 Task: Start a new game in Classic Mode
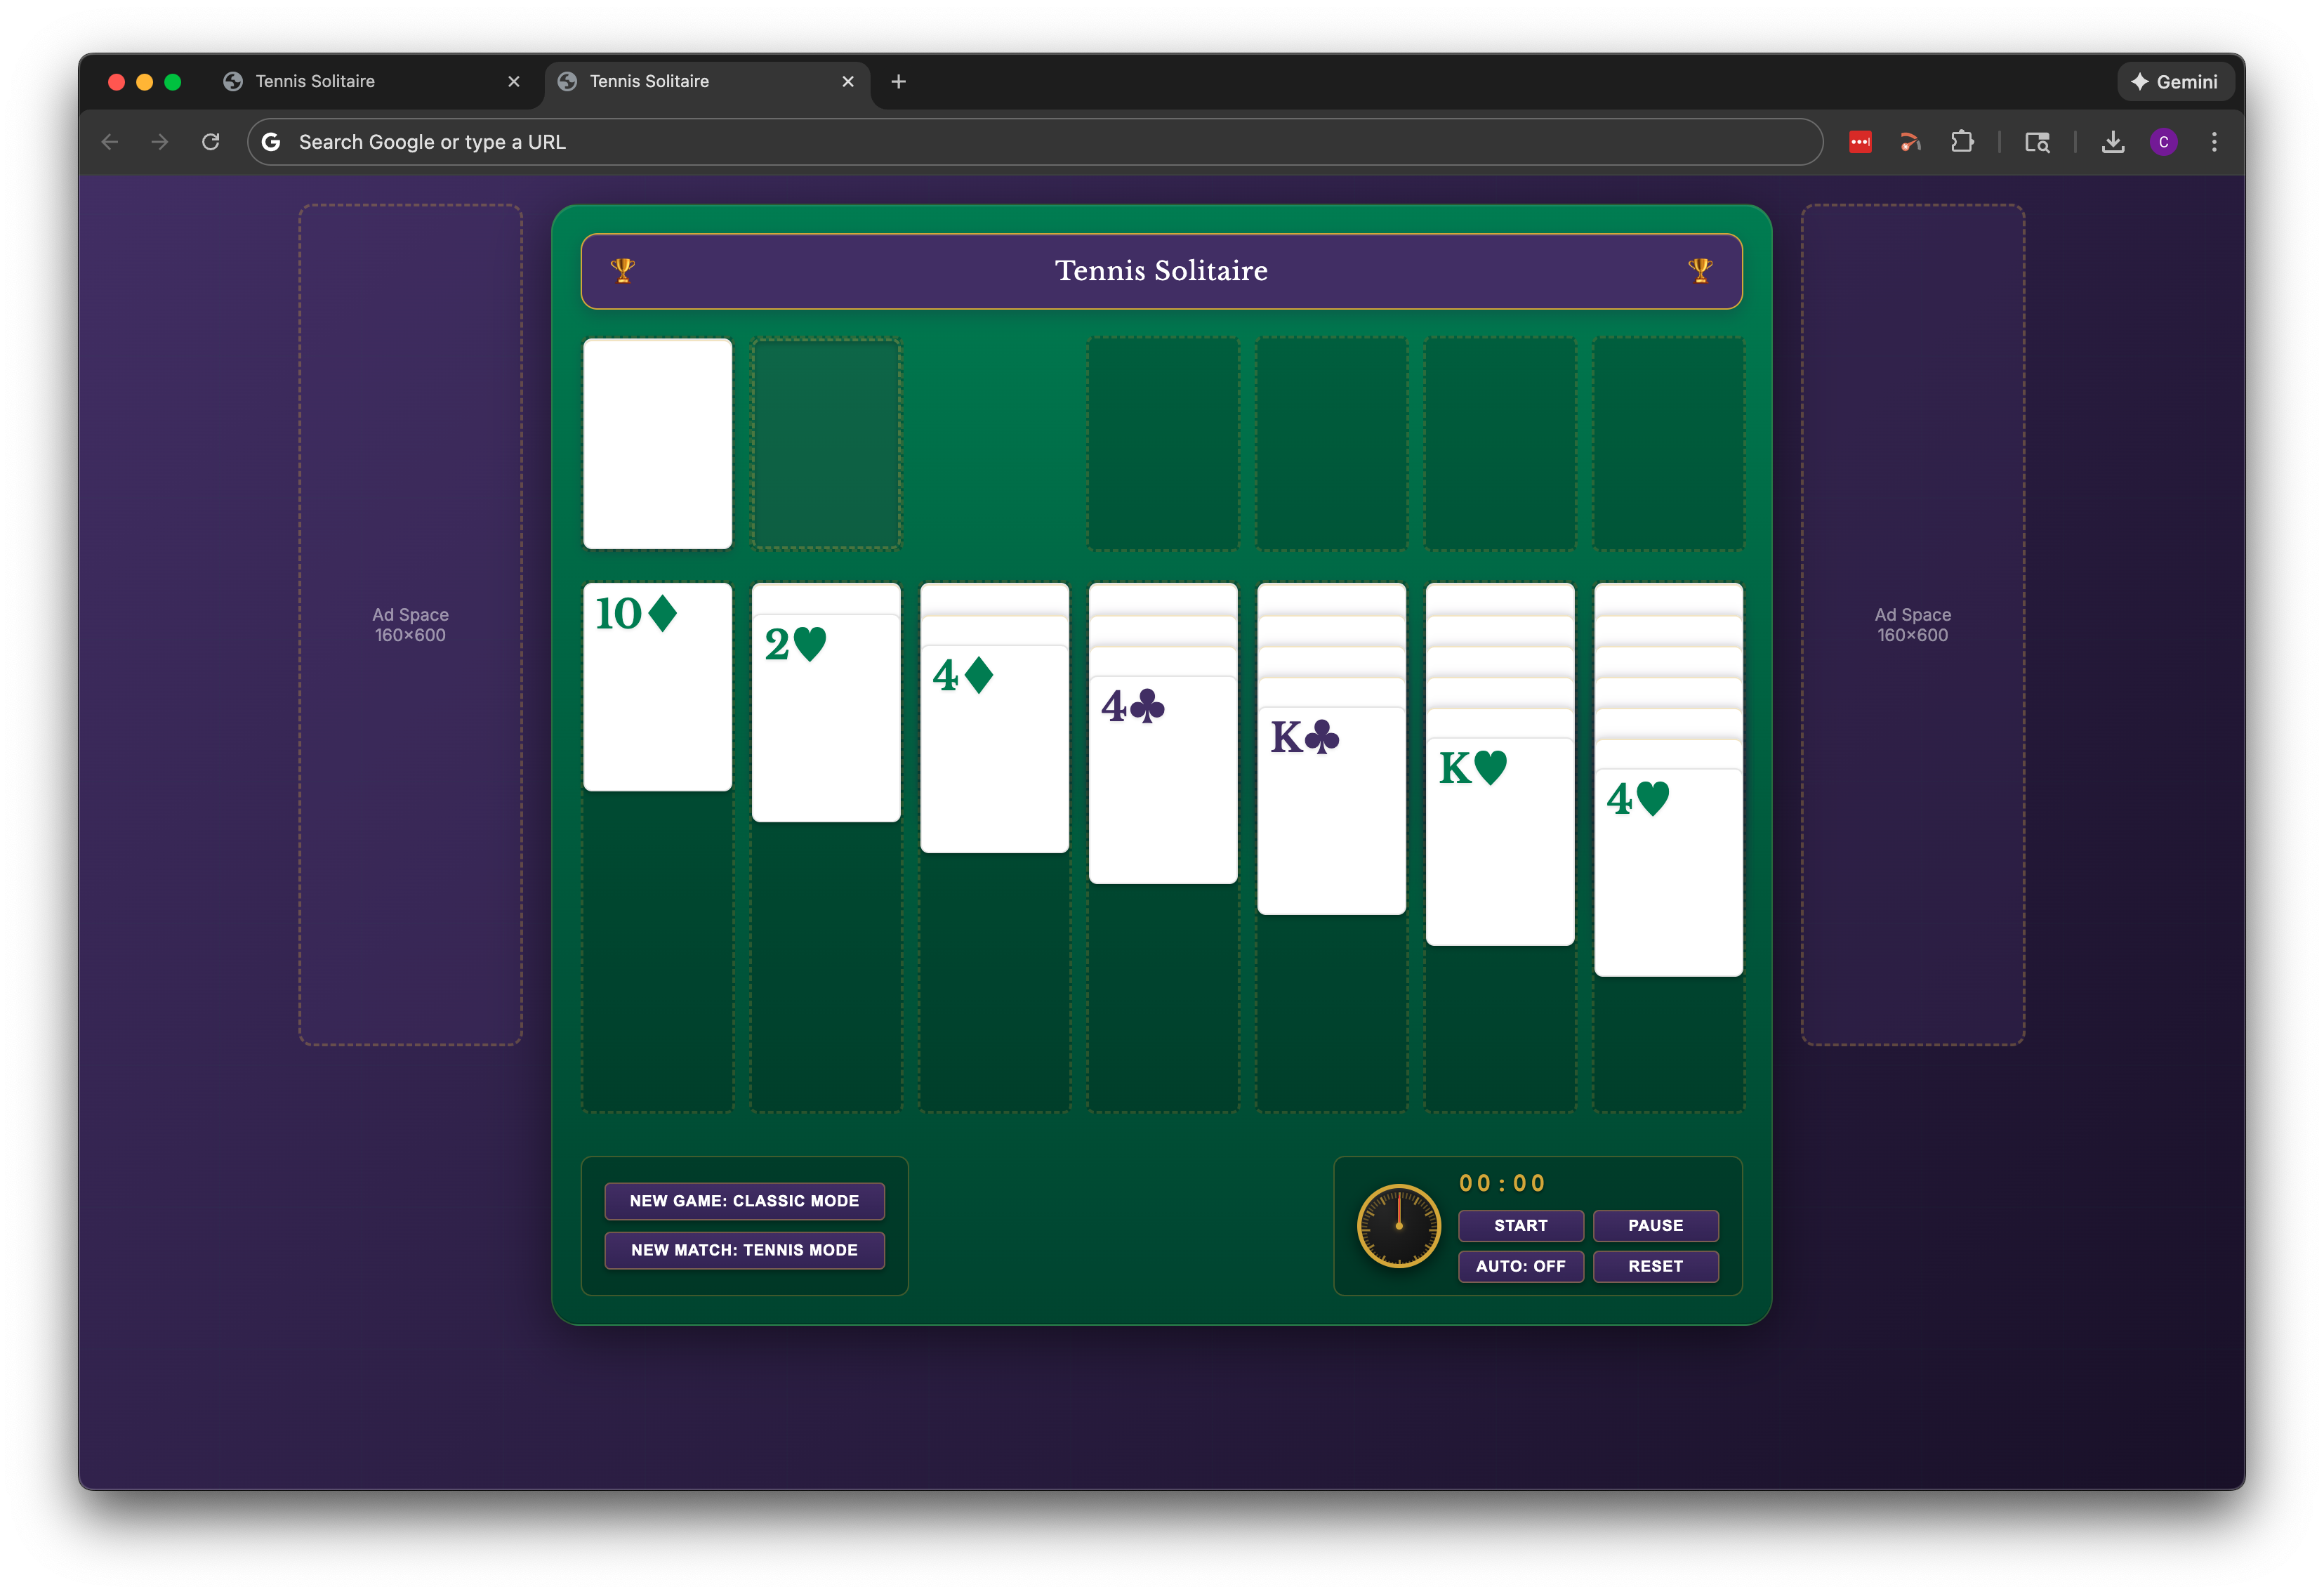pos(744,1201)
